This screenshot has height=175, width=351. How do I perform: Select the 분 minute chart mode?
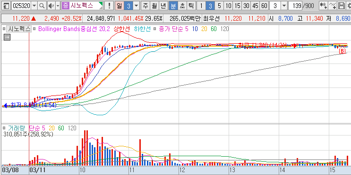173,6
